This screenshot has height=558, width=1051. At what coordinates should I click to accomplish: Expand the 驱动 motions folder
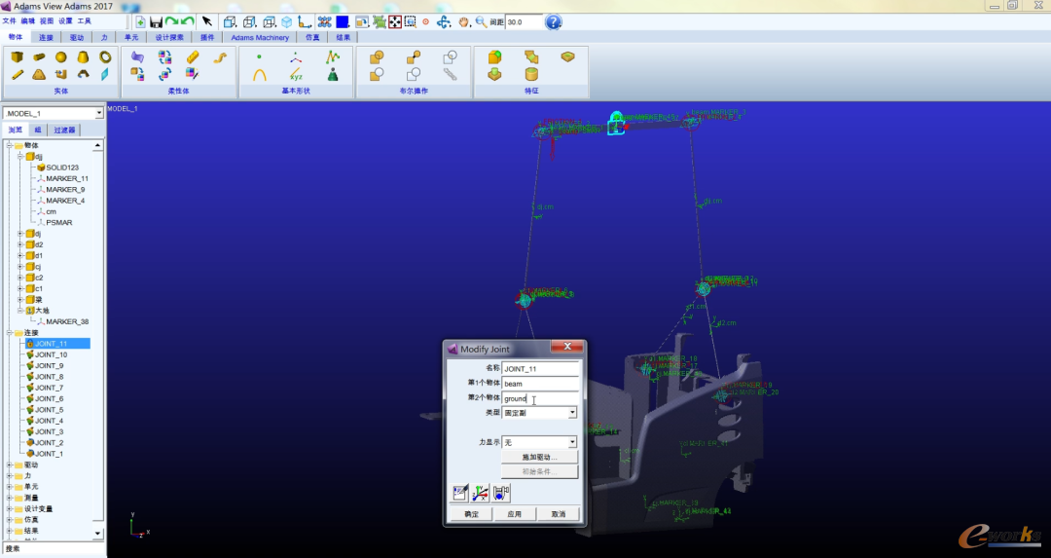pyautogui.click(x=10, y=465)
